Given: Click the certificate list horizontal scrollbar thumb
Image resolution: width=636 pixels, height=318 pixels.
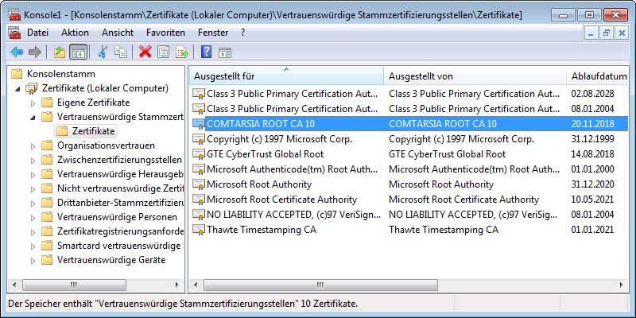Looking at the screenshot, I should click(320, 285).
